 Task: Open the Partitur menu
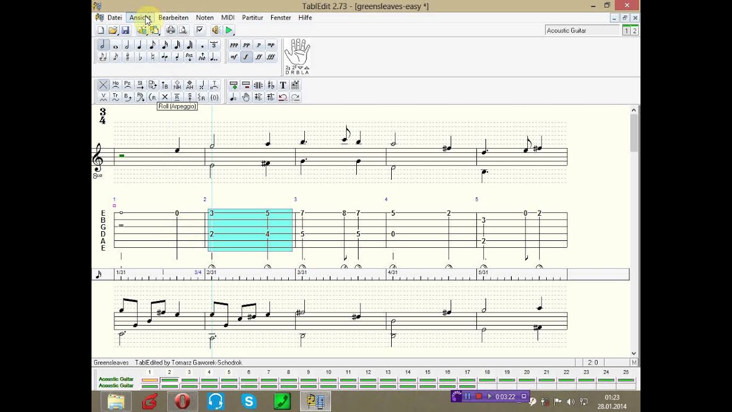[x=253, y=18]
